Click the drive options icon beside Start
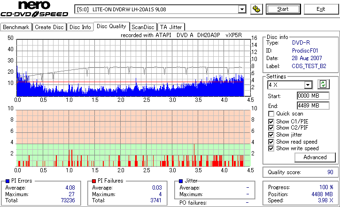The width and height of the screenshot is (340, 207). tap(256, 9)
